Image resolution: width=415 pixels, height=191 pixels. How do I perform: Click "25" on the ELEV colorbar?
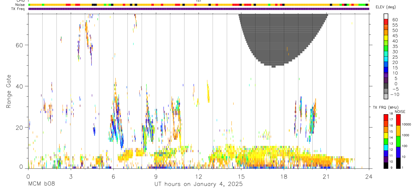pyautogui.click(x=395, y=57)
